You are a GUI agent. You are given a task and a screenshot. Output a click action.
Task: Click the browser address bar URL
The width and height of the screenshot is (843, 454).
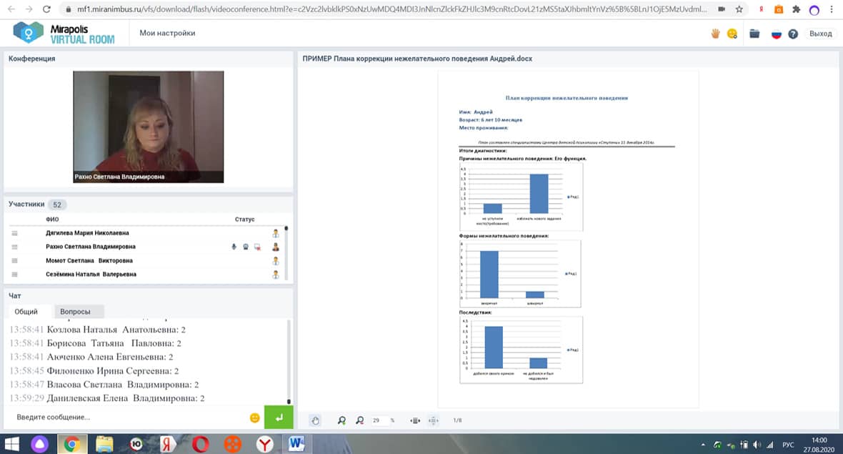click(x=392, y=9)
